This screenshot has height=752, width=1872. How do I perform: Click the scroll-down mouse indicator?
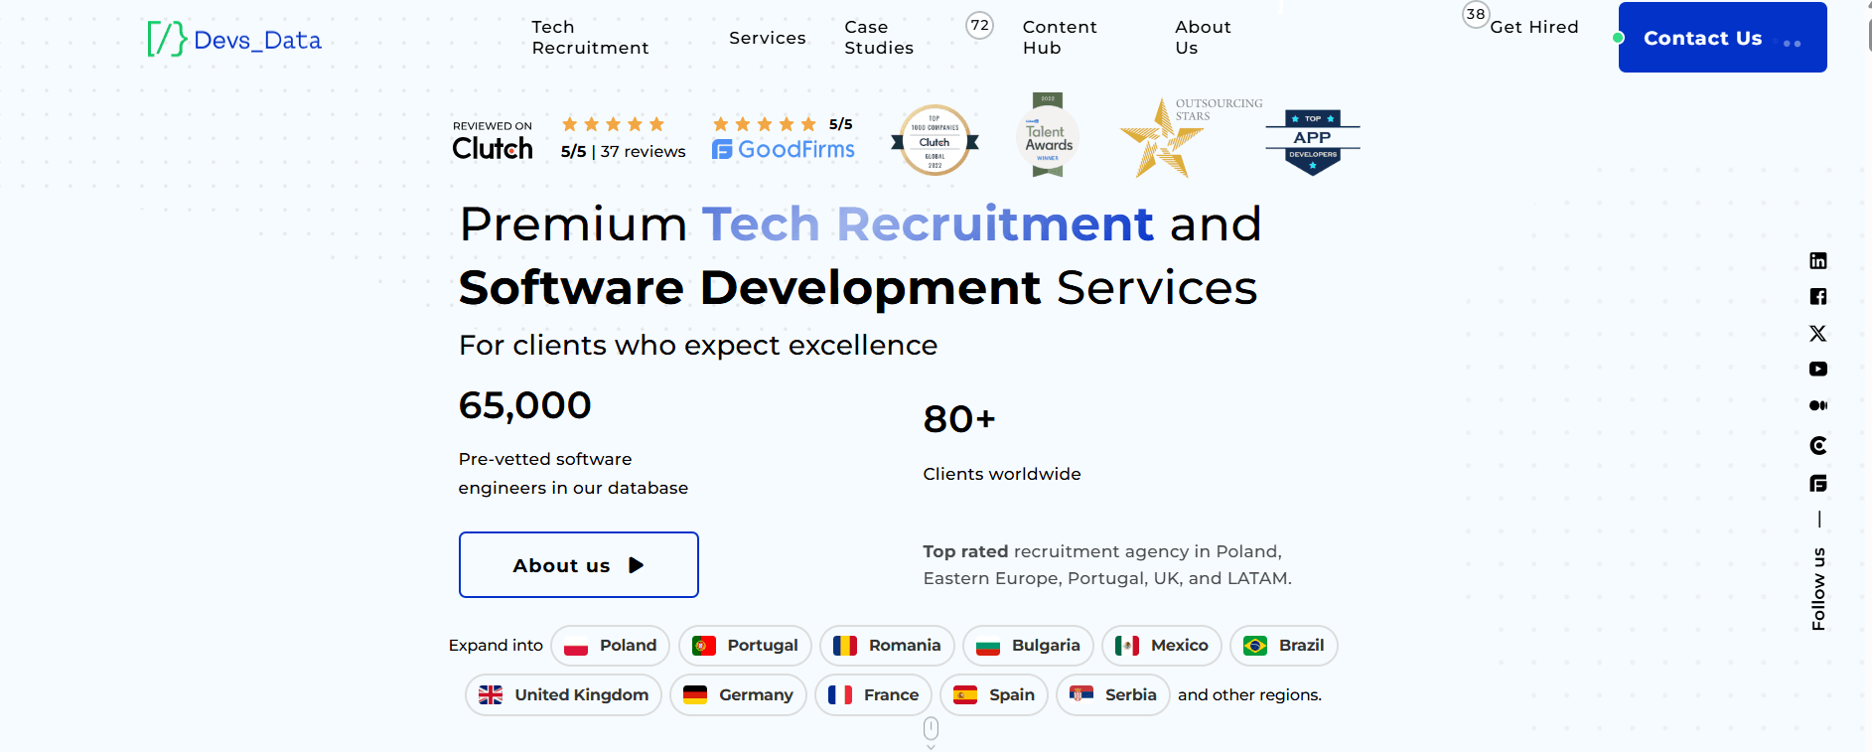(x=931, y=732)
